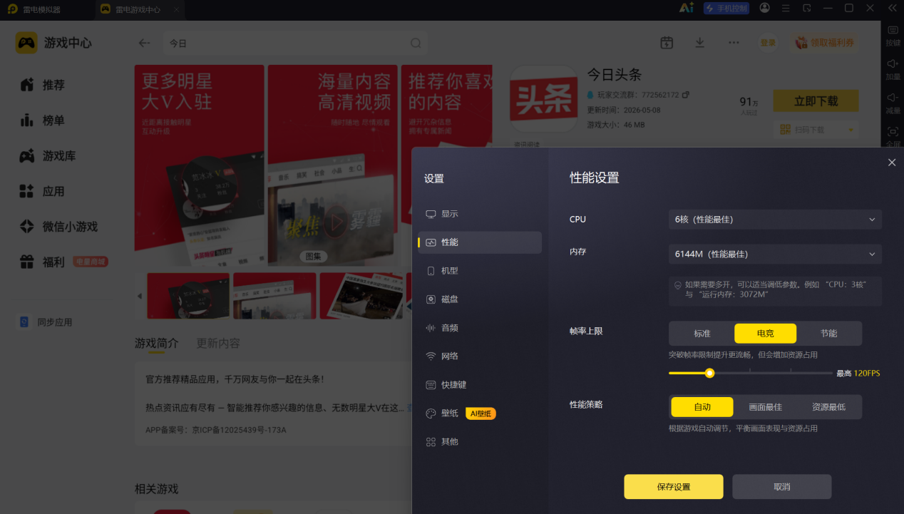Click the previous thumbnail arrow
Screen dimensions: 904x514
point(140,296)
